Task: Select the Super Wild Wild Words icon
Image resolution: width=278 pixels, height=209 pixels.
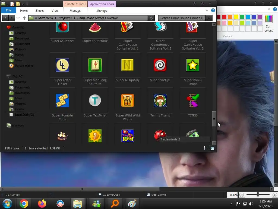Action: click(x=128, y=100)
